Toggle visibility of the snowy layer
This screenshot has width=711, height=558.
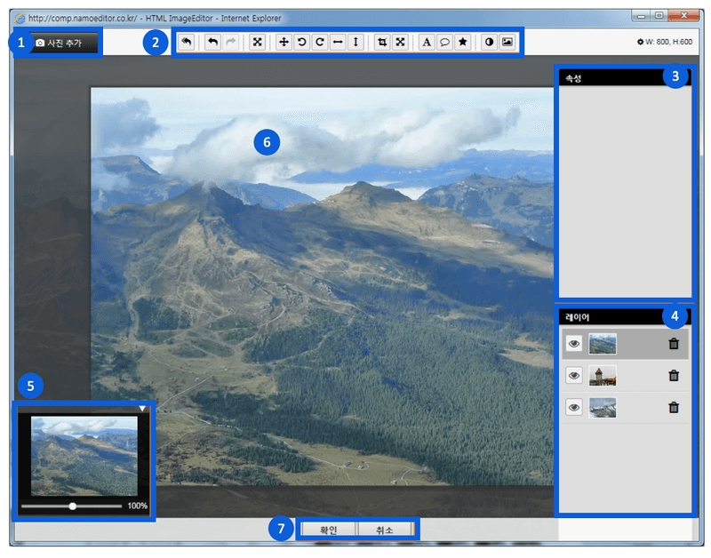coord(574,408)
